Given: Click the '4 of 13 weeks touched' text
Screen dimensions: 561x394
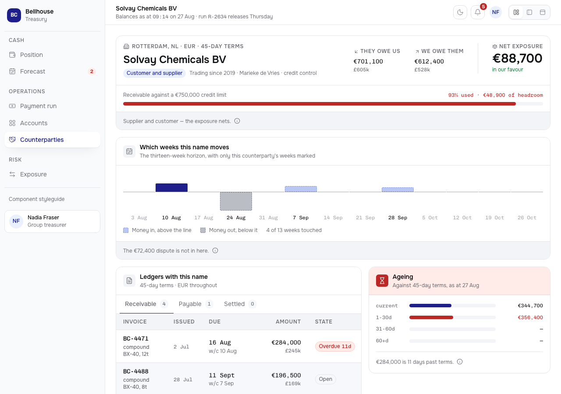Looking at the screenshot, I should point(294,230).
